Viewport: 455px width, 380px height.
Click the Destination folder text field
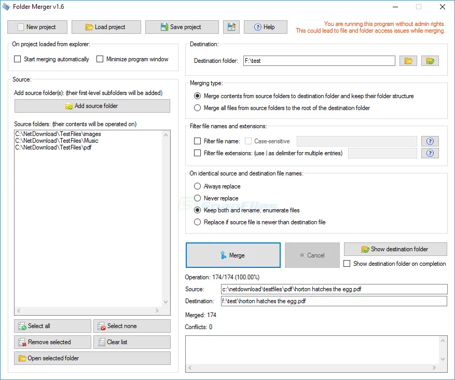(319, 61)
